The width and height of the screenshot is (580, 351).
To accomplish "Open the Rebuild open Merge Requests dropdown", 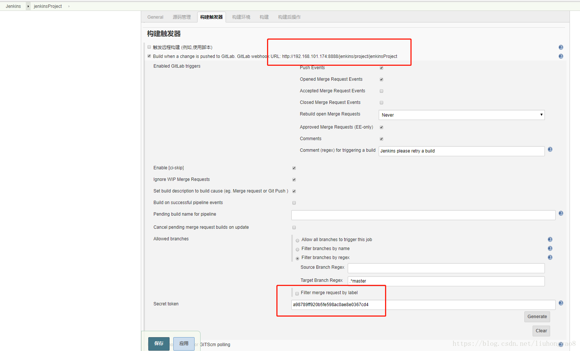I will (x=462, y=115).
